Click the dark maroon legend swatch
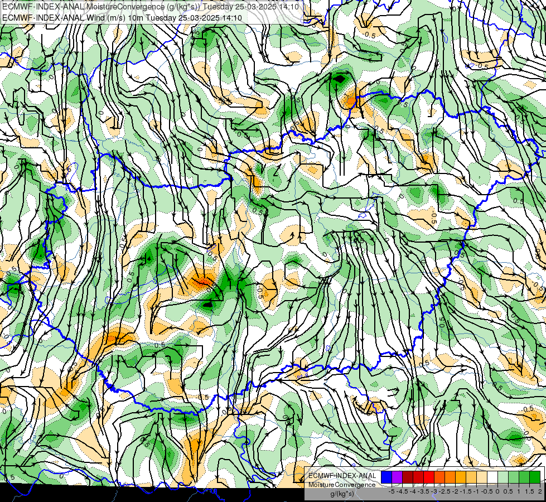Image resolution: width=546 pixels, height=502 pixels. [408, 477]
